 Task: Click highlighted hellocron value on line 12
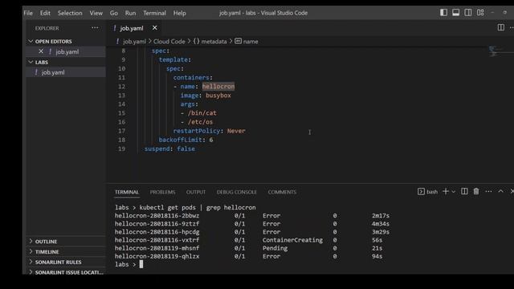[x=218, y=87]
